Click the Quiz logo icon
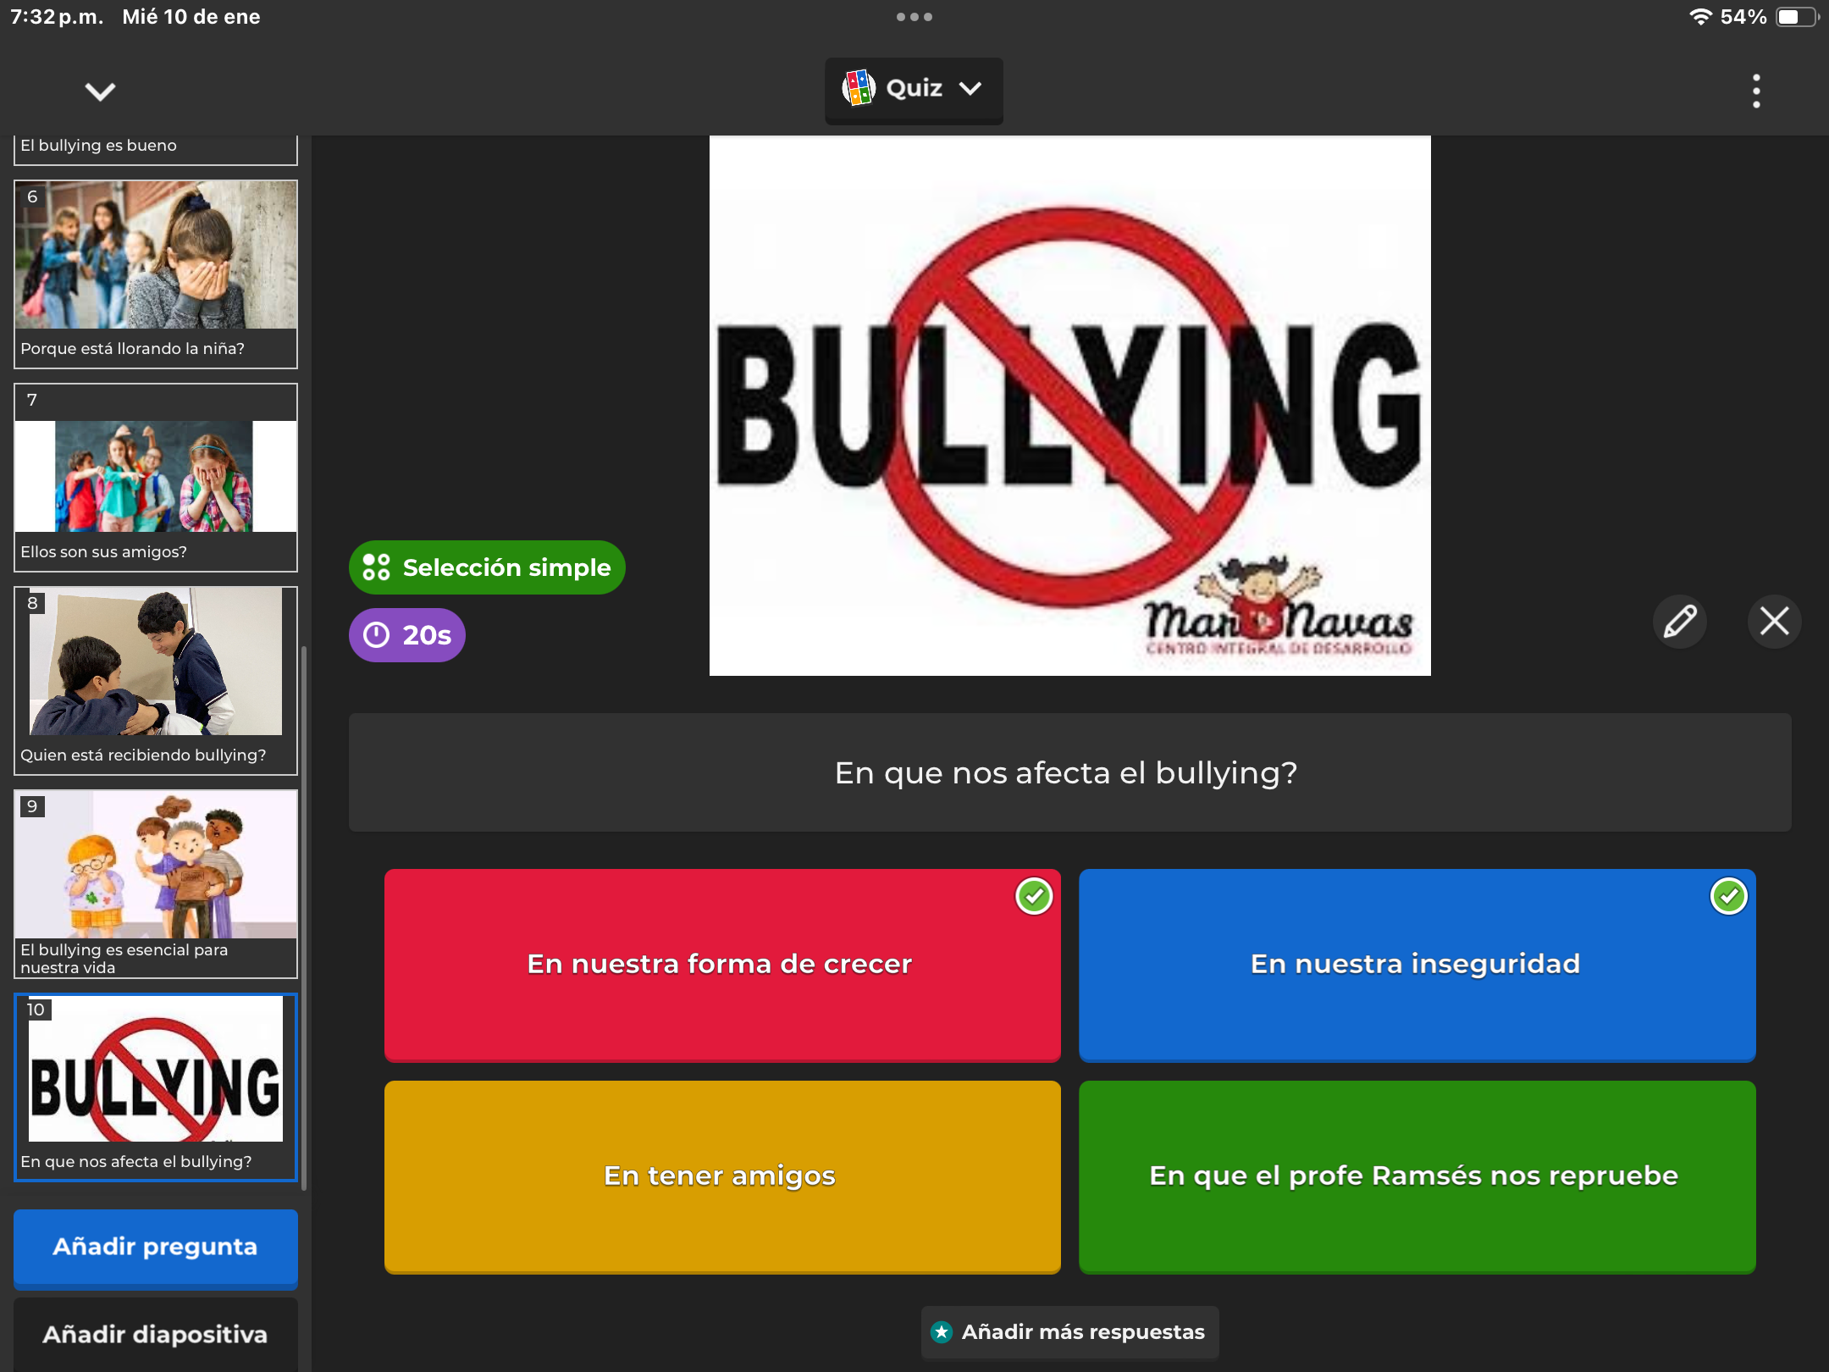Screen dimensions: 1829x1372 click(x=858, y=88)
